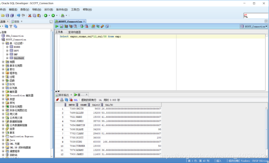Open SQL History icon
The width and height of the screenshot is (269, 163).
point(107,26)
